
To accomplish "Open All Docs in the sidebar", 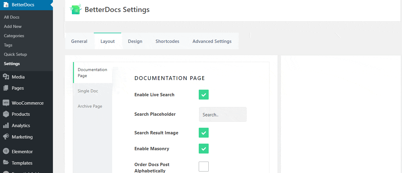I will (12, 17).
